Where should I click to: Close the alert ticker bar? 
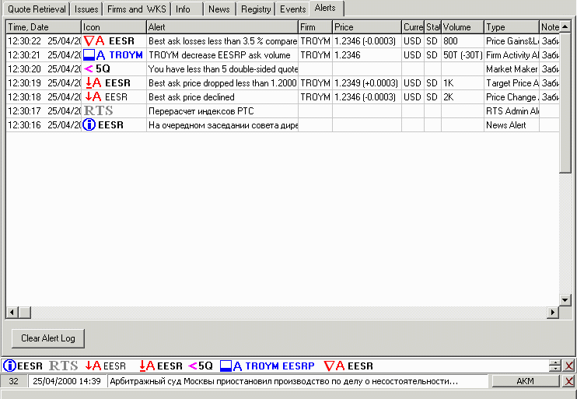pos(569,366)
